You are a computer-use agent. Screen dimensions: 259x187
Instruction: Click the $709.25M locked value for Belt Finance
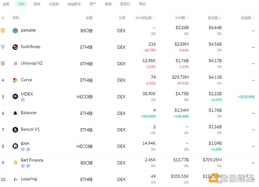point(212,160)
